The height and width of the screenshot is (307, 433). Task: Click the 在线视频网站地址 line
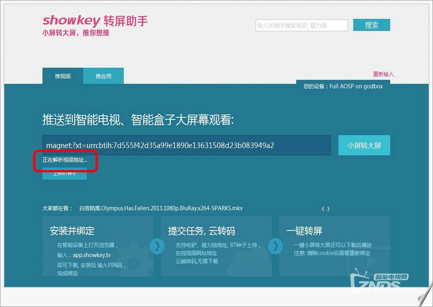pos(196,253)
